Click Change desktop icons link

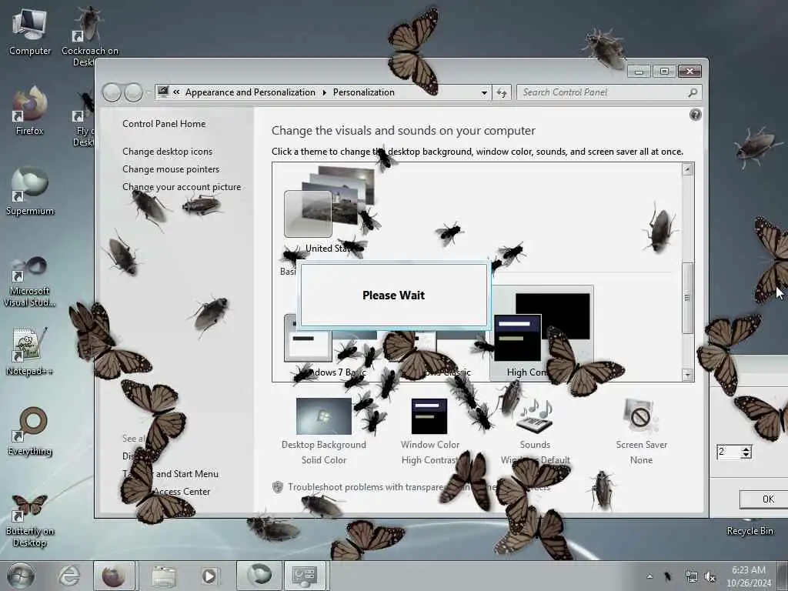pos(167,152)
